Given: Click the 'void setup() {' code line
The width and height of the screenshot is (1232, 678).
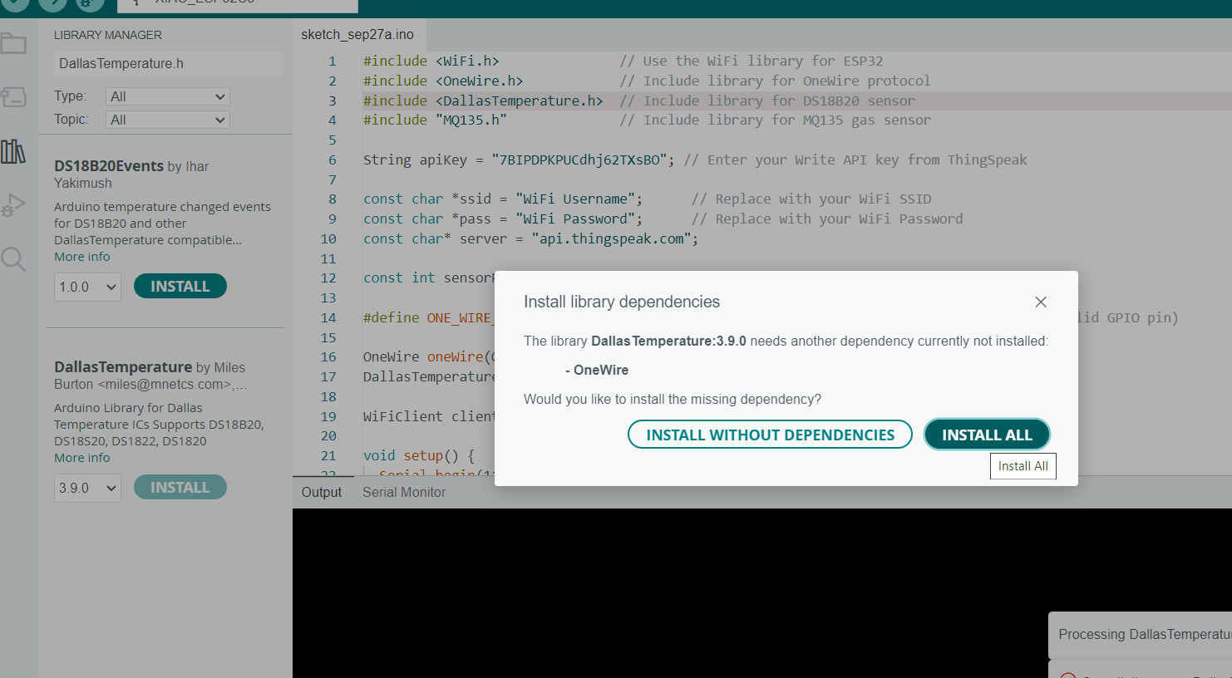Looking at the screenshot, I should [419, 455].
